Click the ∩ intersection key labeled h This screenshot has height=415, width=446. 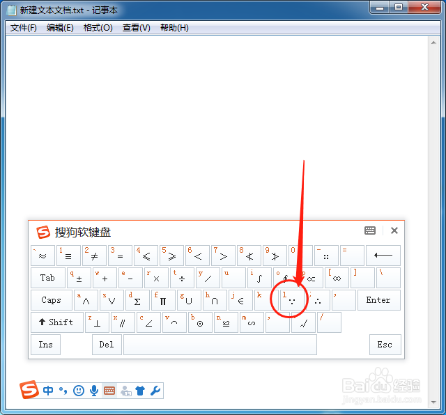click(x=215, y=300)
